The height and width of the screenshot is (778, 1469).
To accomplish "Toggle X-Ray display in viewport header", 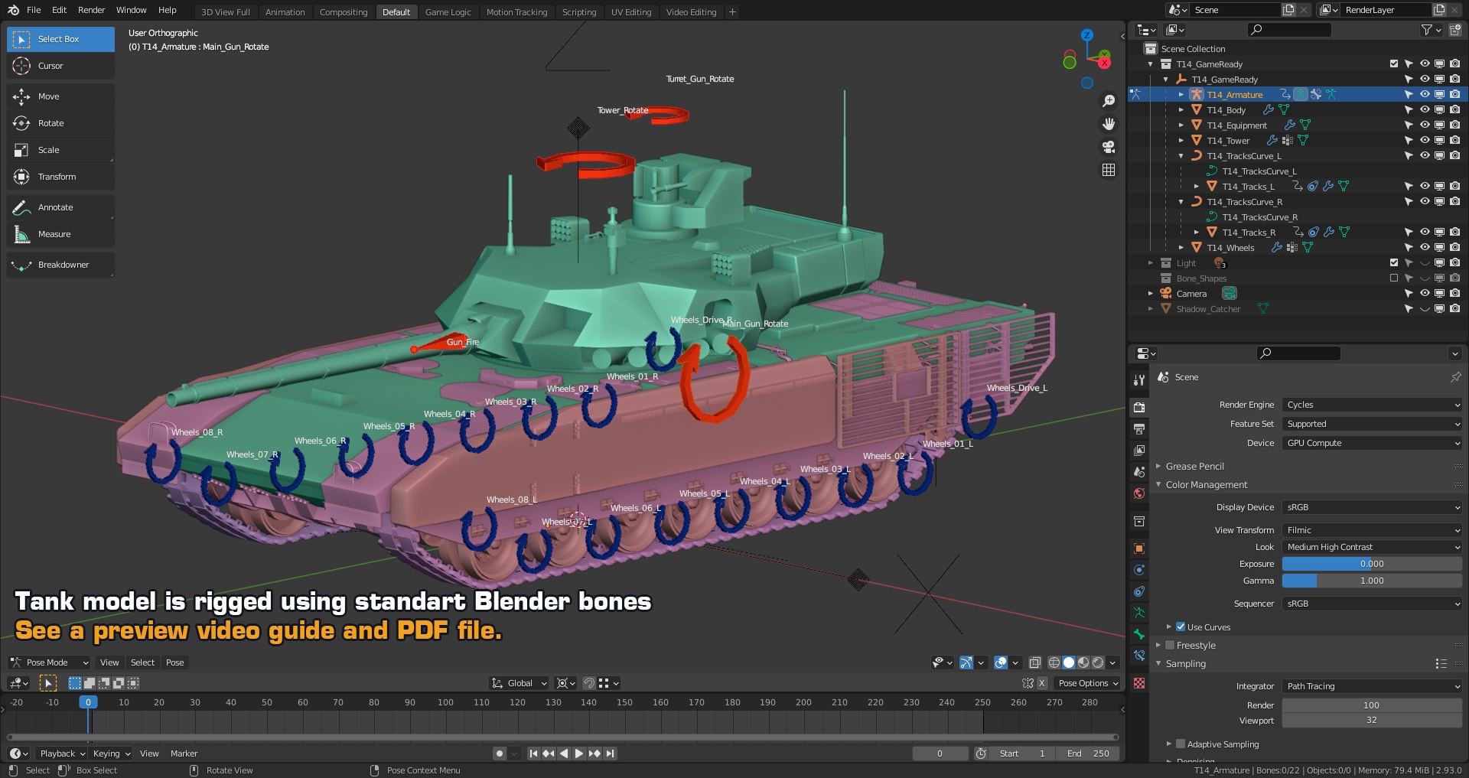I will point(1035,662).
